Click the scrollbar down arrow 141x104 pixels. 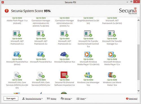[138, 91]
